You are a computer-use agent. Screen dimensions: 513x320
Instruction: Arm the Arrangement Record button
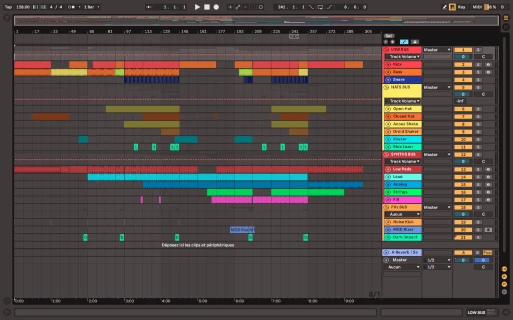[216, 7]
